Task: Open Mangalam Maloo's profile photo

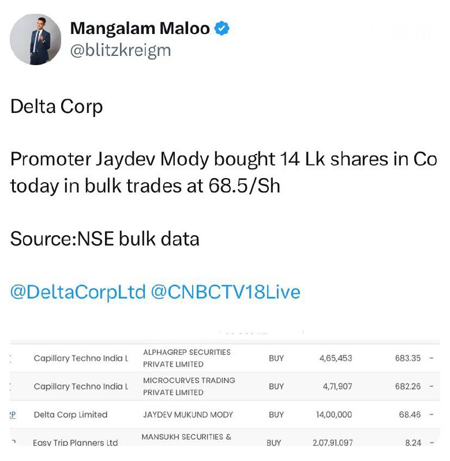Action: click(x=36, y=39)
